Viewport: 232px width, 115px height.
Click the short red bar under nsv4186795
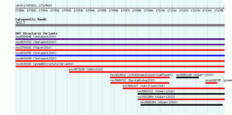point(211,83)
